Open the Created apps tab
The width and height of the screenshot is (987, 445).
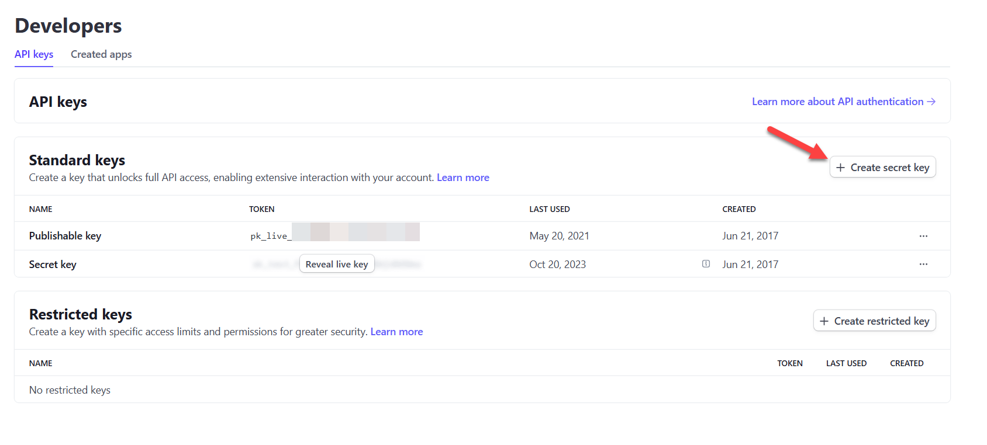click(x=101, y=54)
